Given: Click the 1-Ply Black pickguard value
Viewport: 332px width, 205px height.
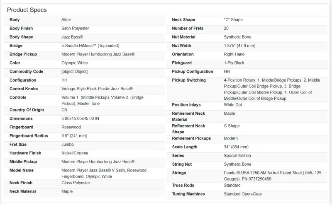Looking at the screenshot, I should 234,63.
